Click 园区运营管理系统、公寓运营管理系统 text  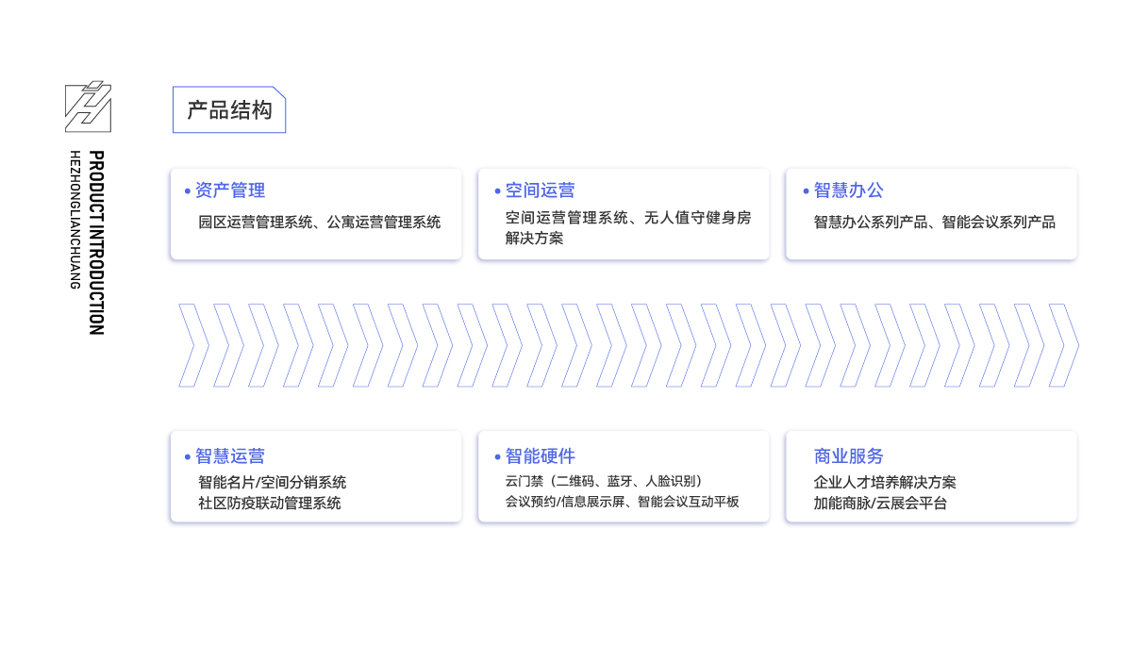[320, 223]
